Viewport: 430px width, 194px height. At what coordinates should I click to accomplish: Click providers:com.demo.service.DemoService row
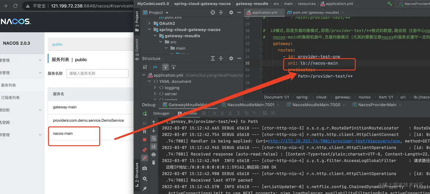point(90,120)
